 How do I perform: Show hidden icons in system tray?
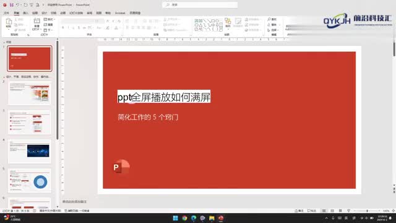coord(327,218)
